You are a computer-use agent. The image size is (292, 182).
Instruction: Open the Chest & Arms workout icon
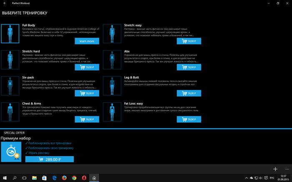pyautogui.click(x=10, y=112)
